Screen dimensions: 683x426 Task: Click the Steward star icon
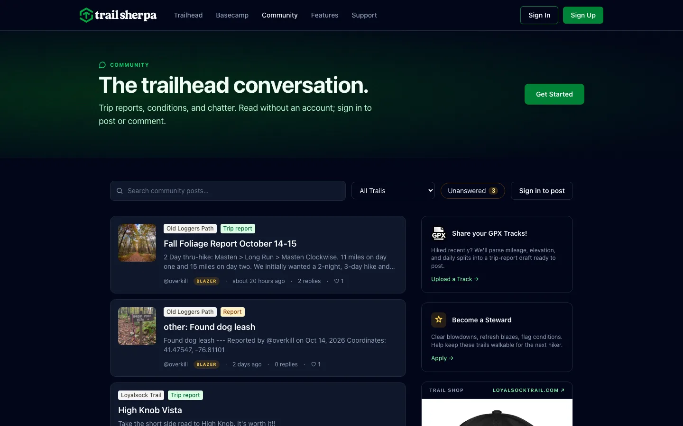click(439, 320)
